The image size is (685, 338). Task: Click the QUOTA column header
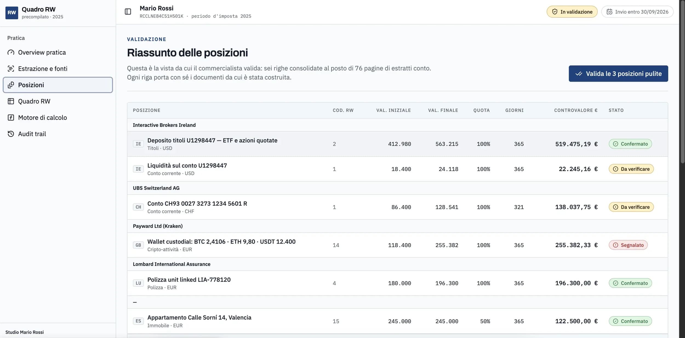[481, 110]
